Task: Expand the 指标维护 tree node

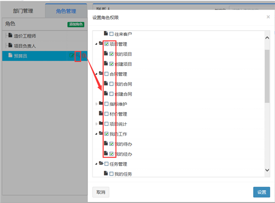Action: 96,104
